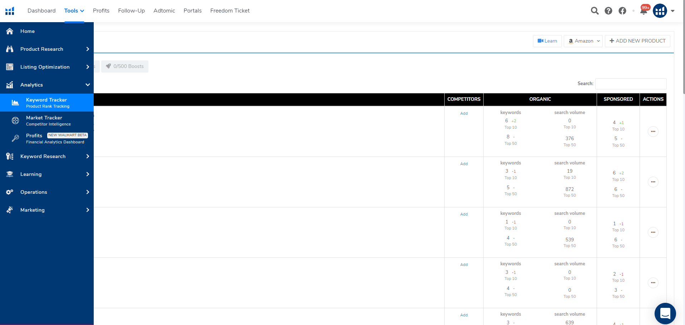Add competitors for first product row

click(464, 113)
